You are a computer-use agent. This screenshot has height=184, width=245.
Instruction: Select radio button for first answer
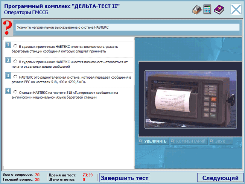[x=15, y=46]
